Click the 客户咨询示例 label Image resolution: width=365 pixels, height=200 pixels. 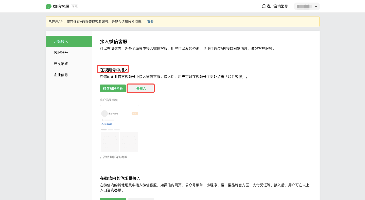(109, 100)
